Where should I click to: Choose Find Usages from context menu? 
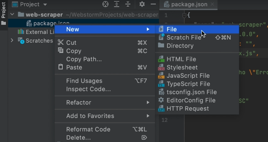[105, 81]
